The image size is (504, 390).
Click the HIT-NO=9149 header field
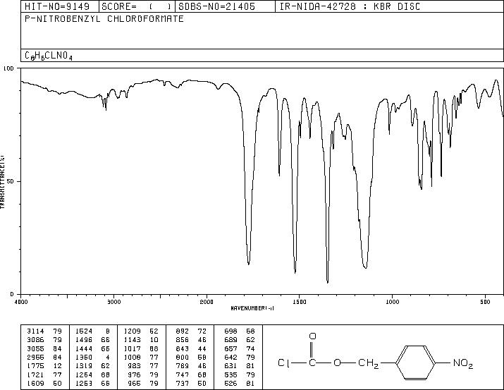pyautogui.click(x=57, y=7)
